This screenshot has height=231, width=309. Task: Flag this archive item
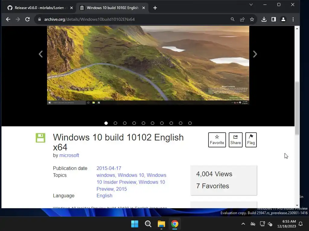tap(251, 140)
